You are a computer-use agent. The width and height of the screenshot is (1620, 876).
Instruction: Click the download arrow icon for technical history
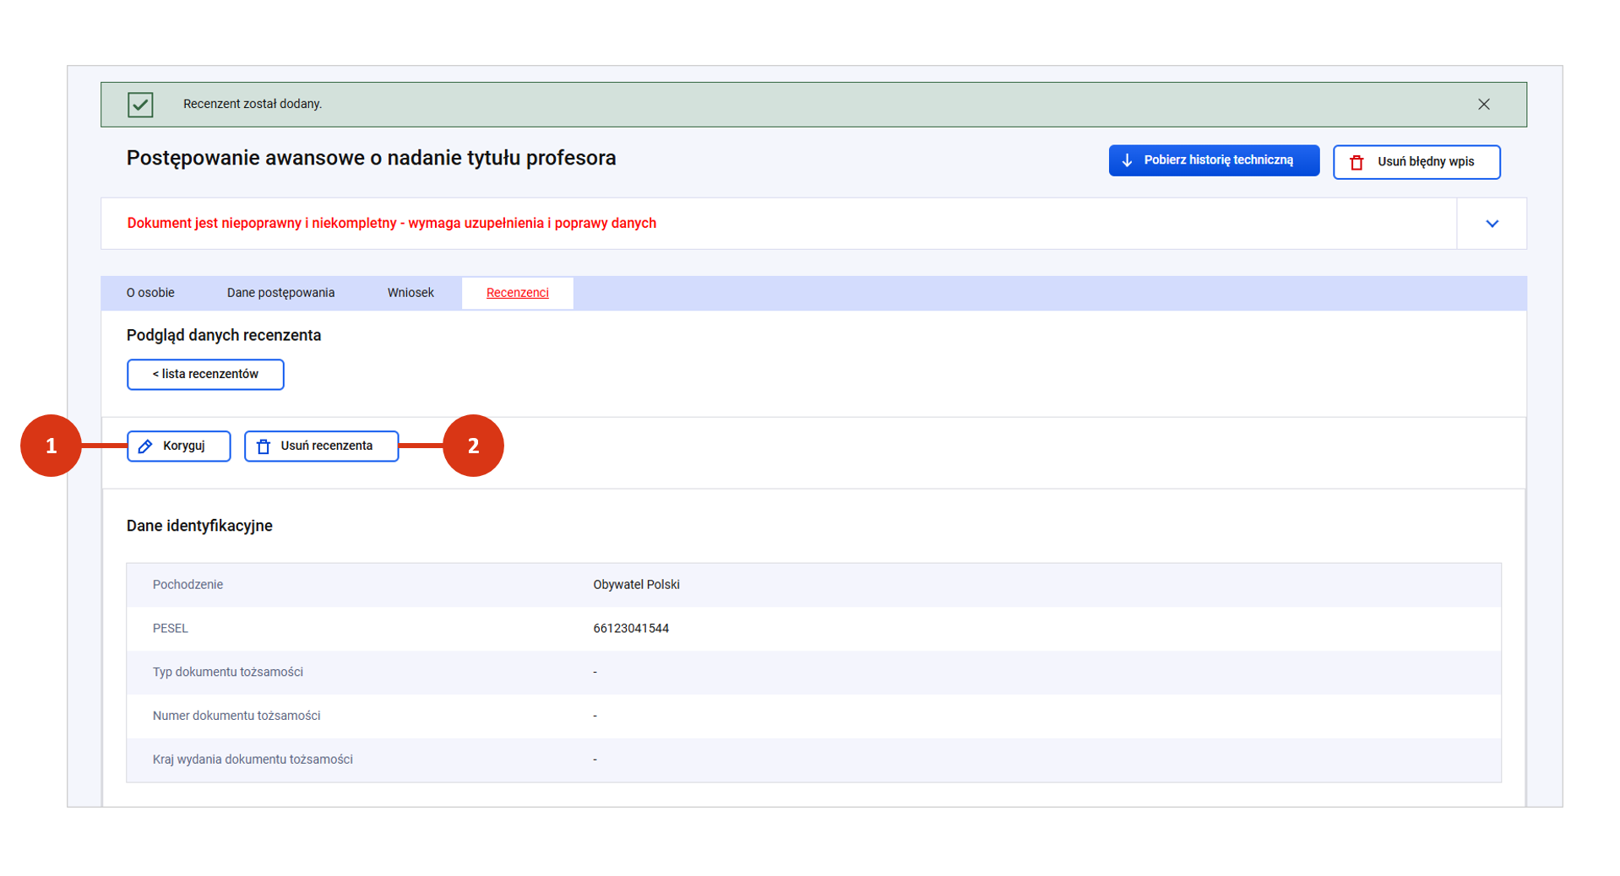click(x=1127, y=160)
